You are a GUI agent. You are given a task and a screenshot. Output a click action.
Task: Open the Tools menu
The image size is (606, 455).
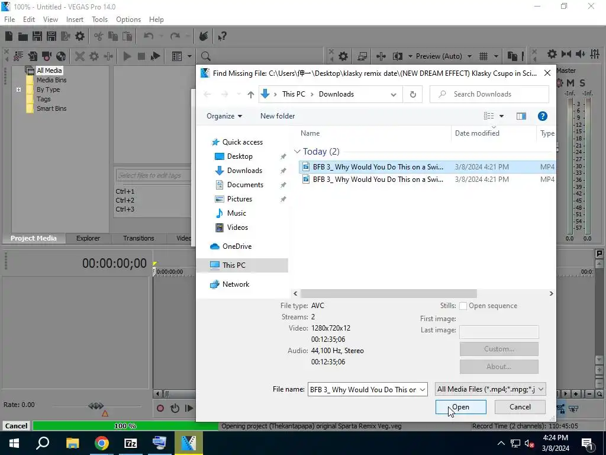(99, 20)
